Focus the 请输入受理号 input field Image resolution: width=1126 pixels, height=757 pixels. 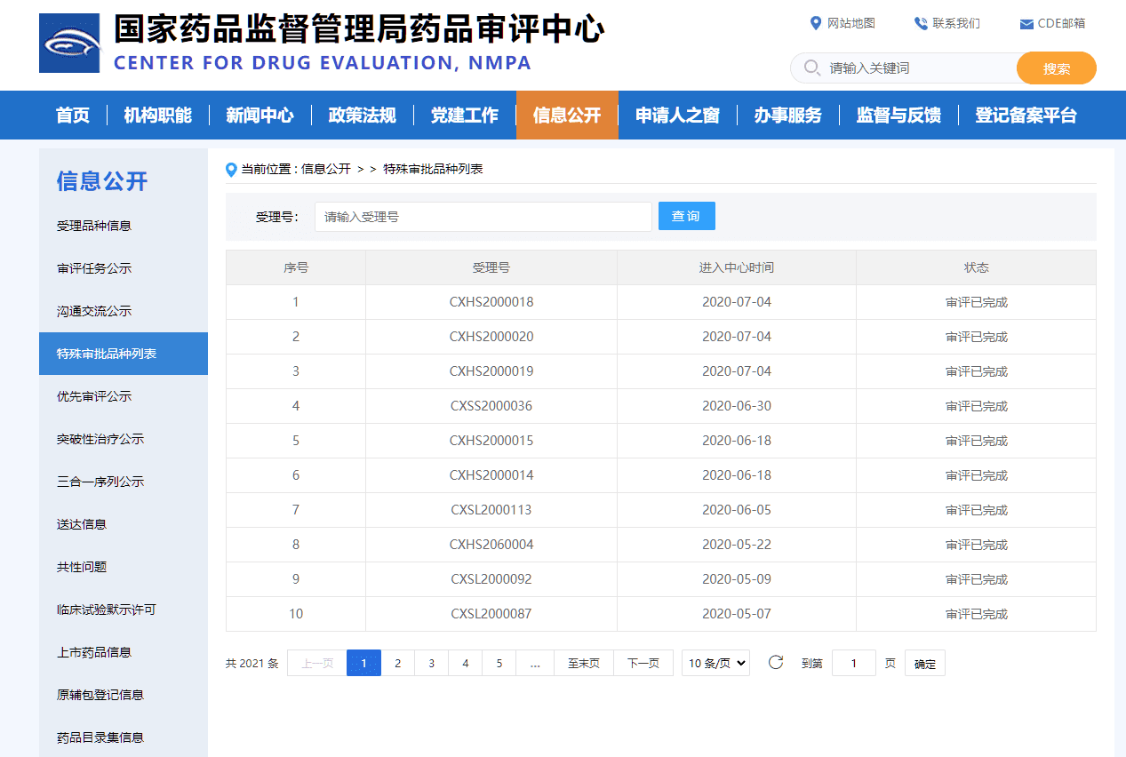click(x=483, y=217)
